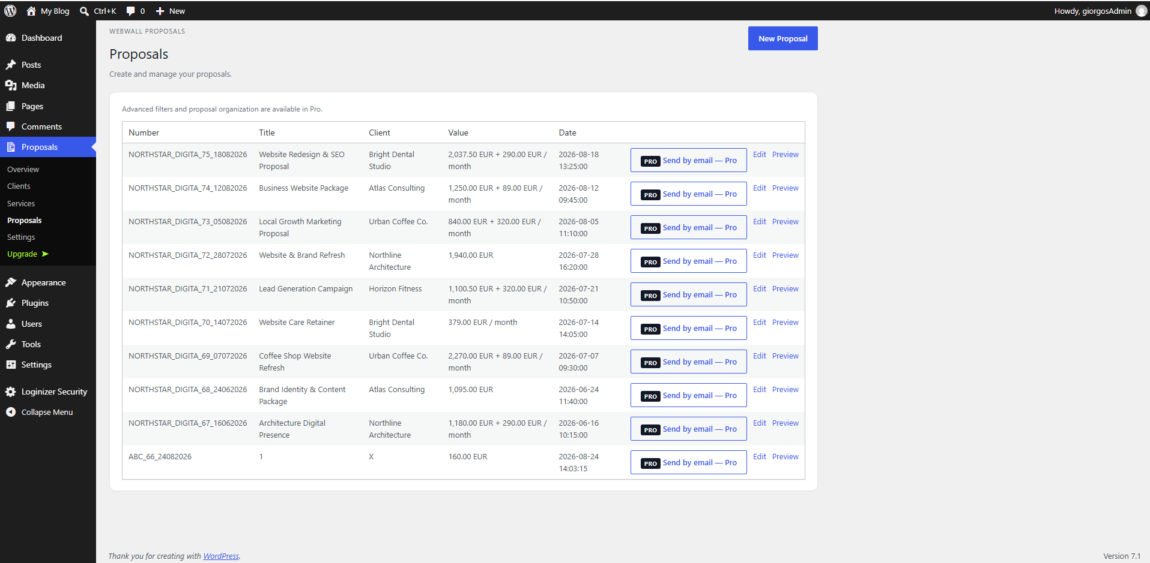The image size is (1150, 563).
Task: Click the Media icon in sidebar
Action: click(x=11, y=85)
